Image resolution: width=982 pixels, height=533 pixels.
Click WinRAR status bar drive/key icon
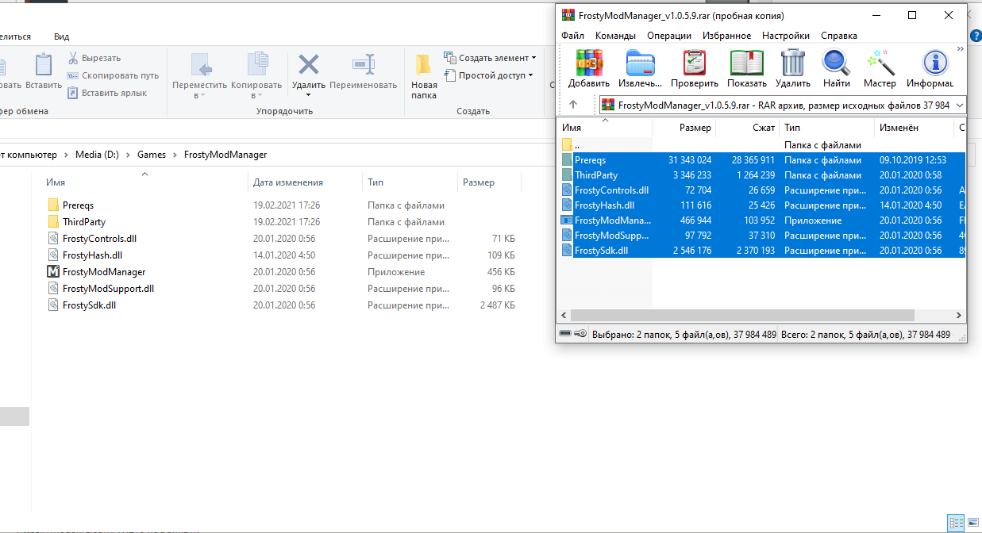[x=572, y=335]
